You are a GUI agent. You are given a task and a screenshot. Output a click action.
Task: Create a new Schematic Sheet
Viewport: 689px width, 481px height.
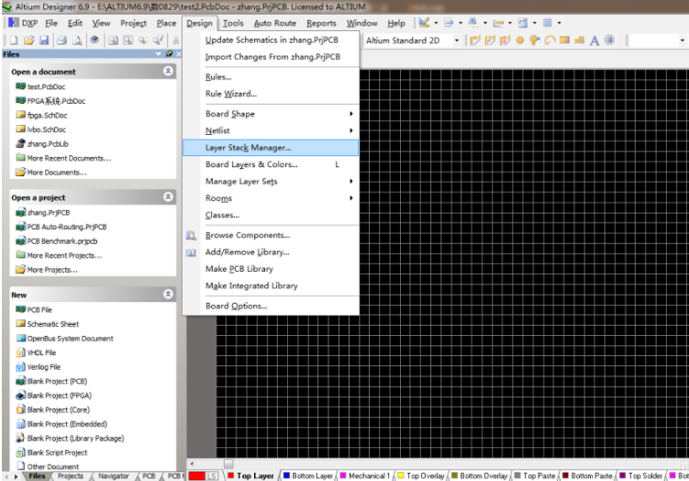[52, 324]
